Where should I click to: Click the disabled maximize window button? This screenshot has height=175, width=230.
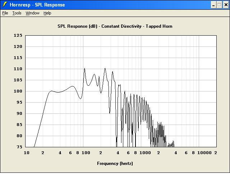220,5
